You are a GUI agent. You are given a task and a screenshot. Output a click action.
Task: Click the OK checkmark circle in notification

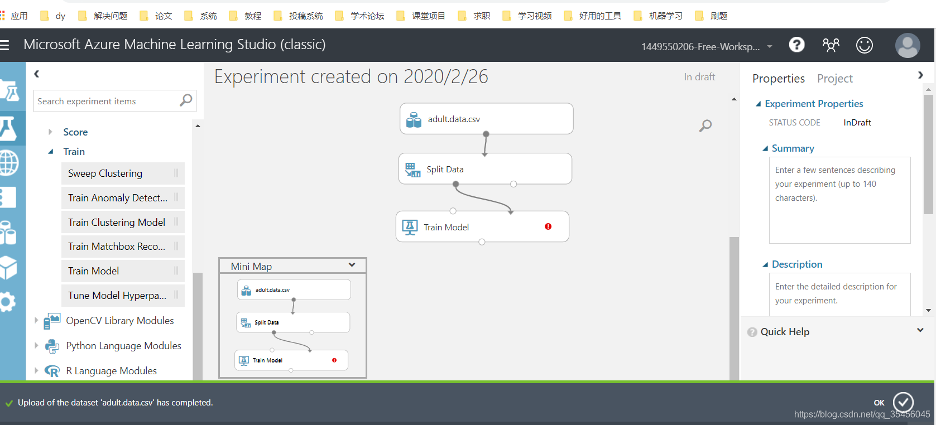tap(903, 402)
